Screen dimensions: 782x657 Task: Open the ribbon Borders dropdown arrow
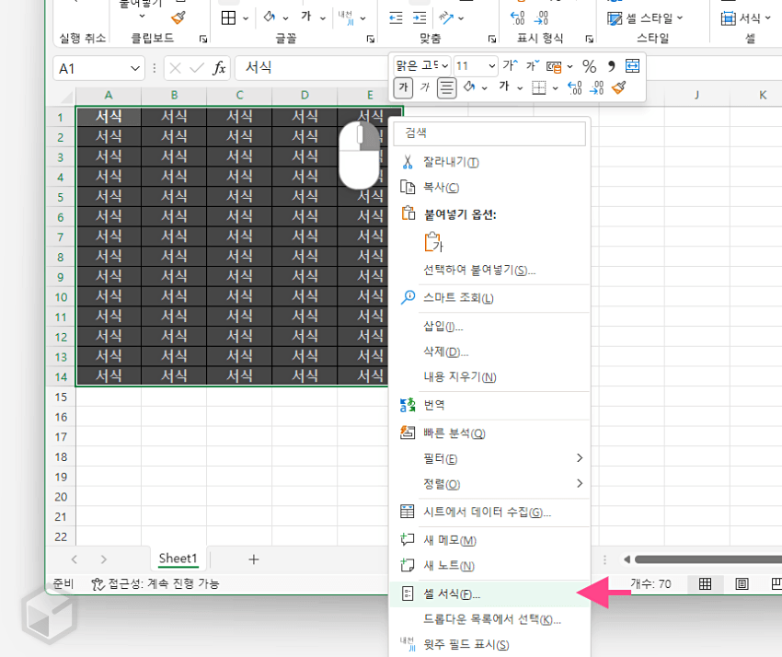(x=246, y=18)
